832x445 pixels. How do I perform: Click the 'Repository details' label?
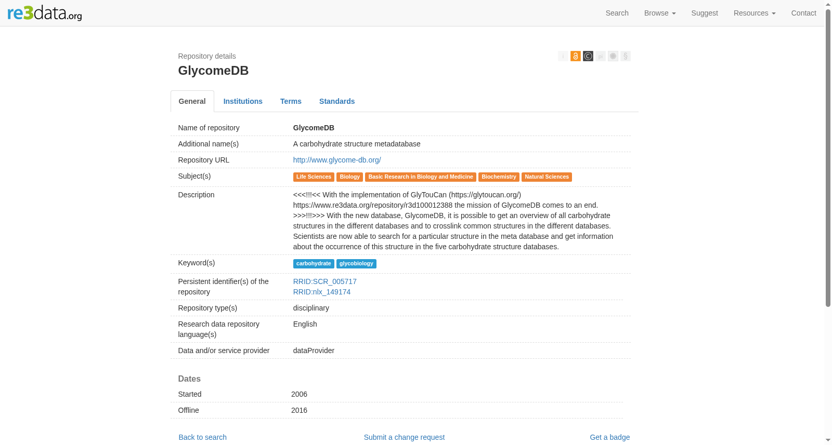point(207,56)
